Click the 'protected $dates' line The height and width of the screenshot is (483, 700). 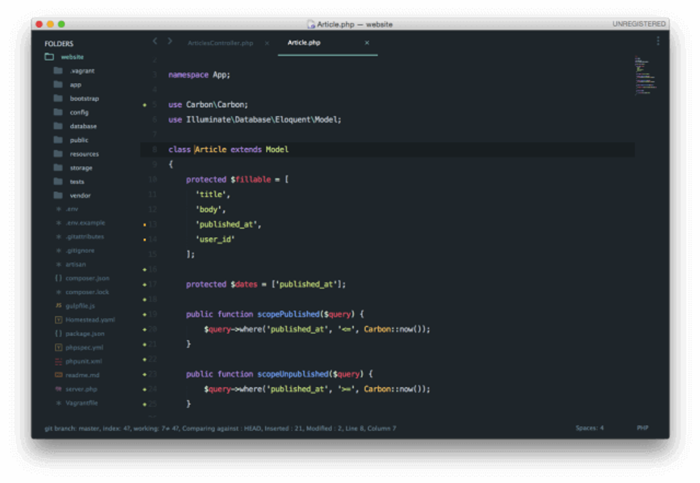[x=266, y=284]
